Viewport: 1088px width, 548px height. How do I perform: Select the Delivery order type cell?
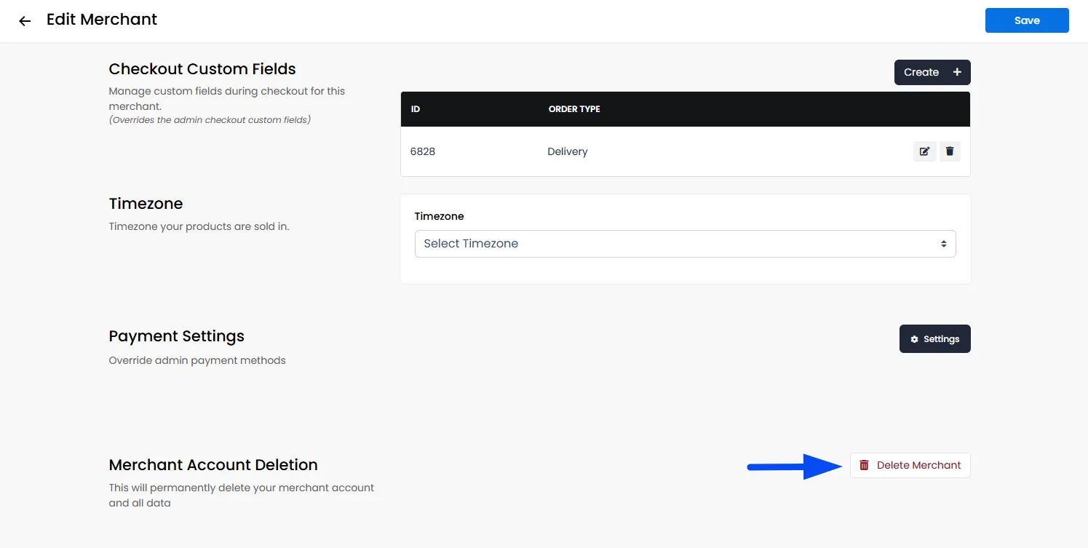pyautogui.click(x=568, y=151)
